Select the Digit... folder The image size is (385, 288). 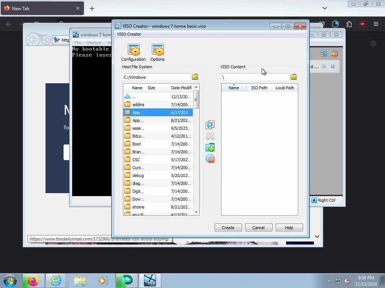coord(158,191)
